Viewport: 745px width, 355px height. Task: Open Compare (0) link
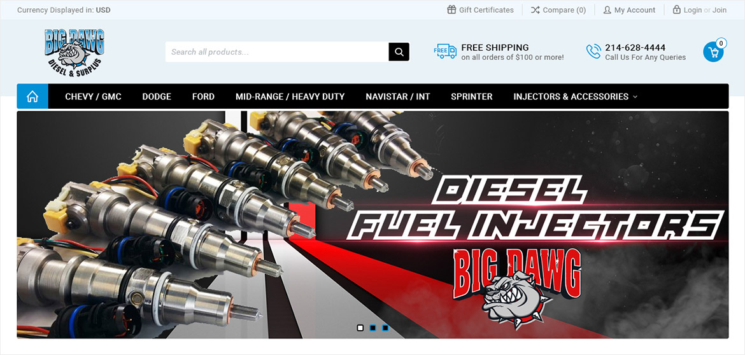tap(564, 10)
